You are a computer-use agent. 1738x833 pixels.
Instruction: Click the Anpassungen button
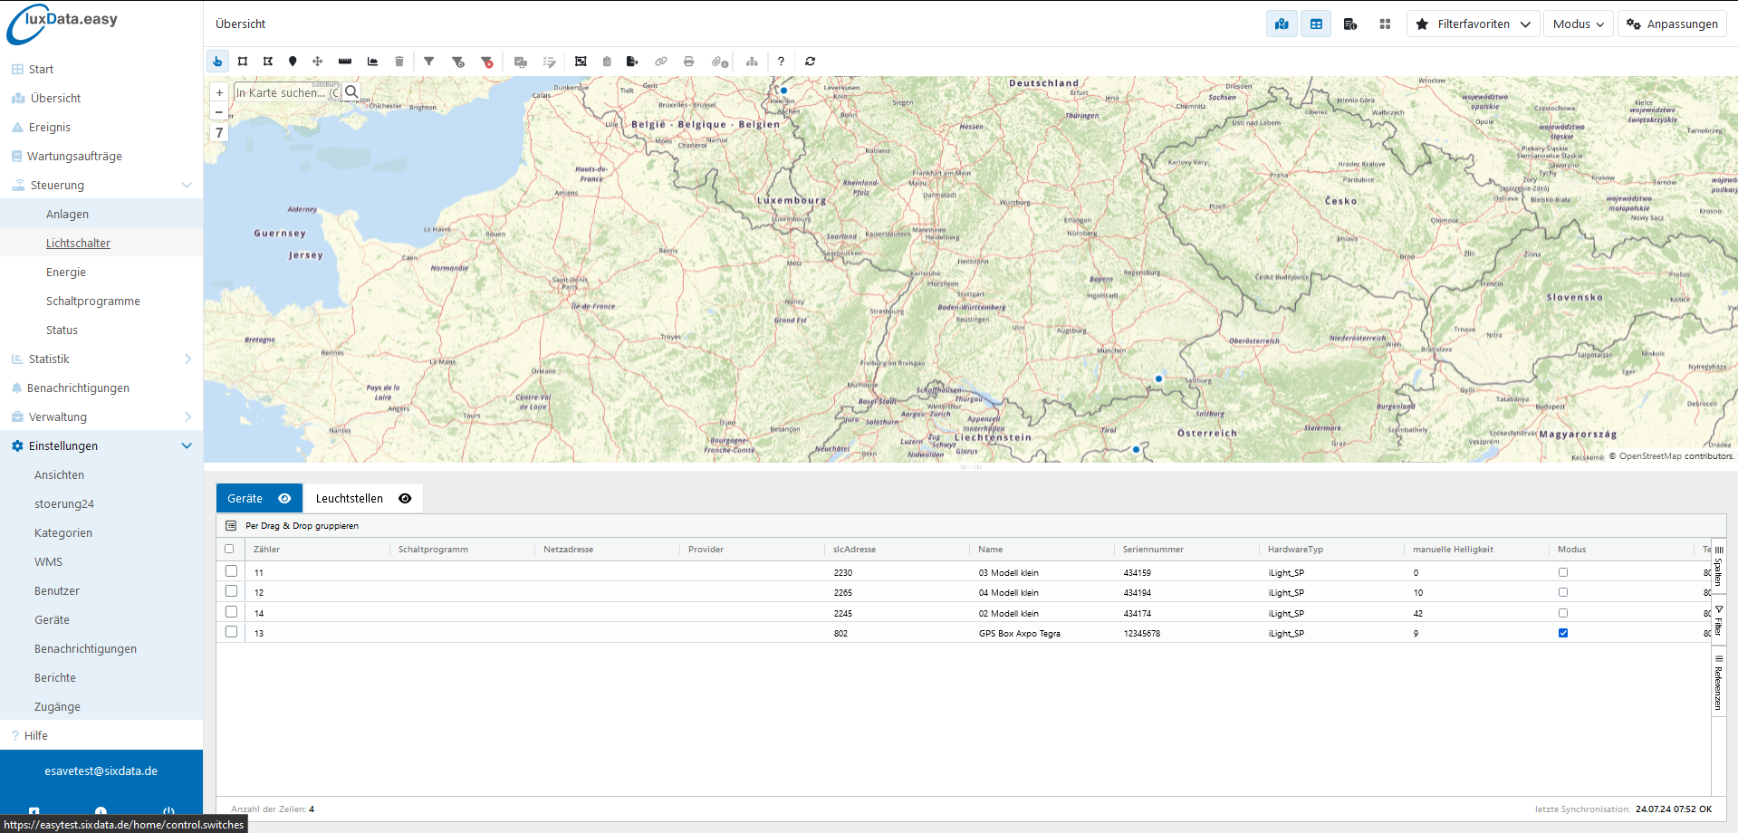pyautogui.click(x=1672, y=24)
